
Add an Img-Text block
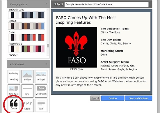[x=14, y=91]
